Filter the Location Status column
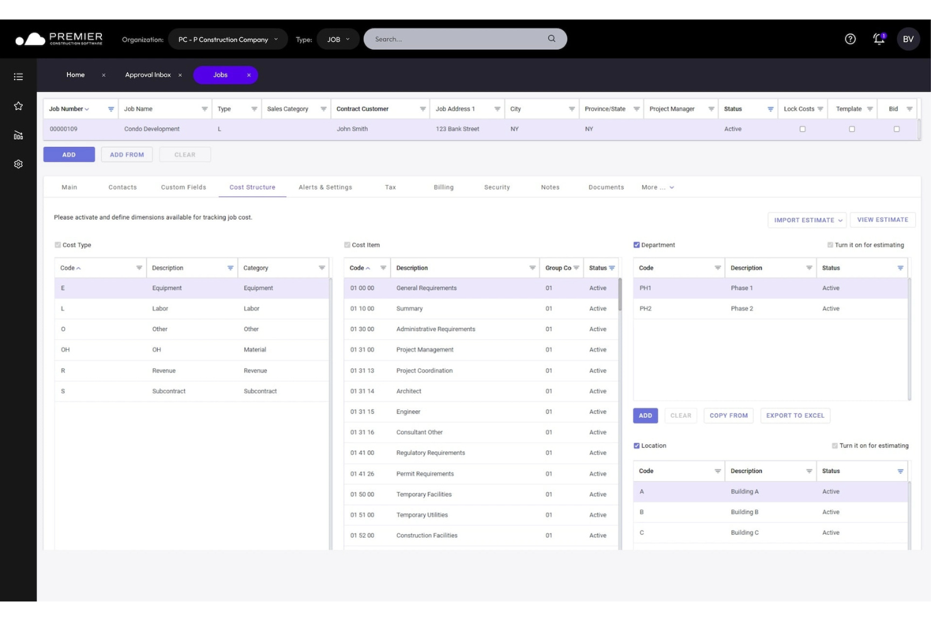This screenshot has width=931, height=621. [x=900, y=471]
